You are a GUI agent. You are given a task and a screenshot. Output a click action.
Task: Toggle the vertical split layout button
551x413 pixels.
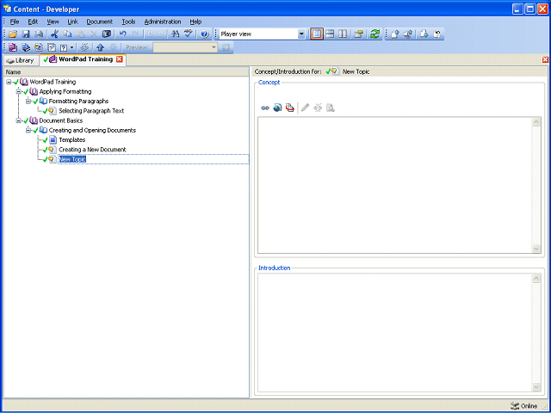pyautogui.click(x=343, y=34)
